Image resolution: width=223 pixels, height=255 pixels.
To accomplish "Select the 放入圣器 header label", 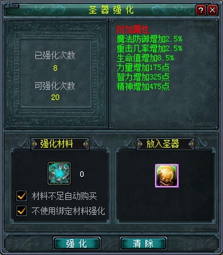I will click(162, 144).
